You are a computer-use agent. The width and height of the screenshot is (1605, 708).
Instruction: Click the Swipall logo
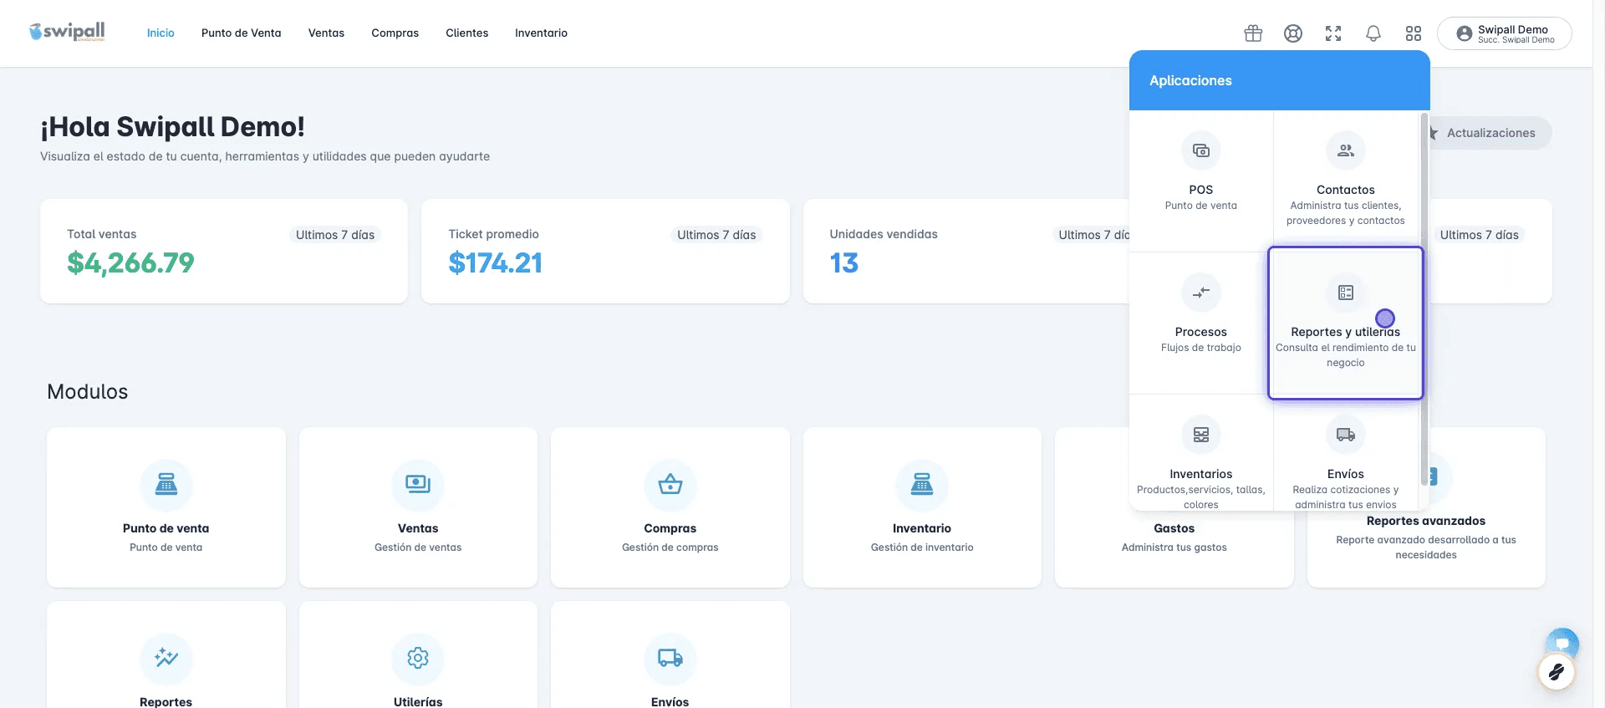67,33
